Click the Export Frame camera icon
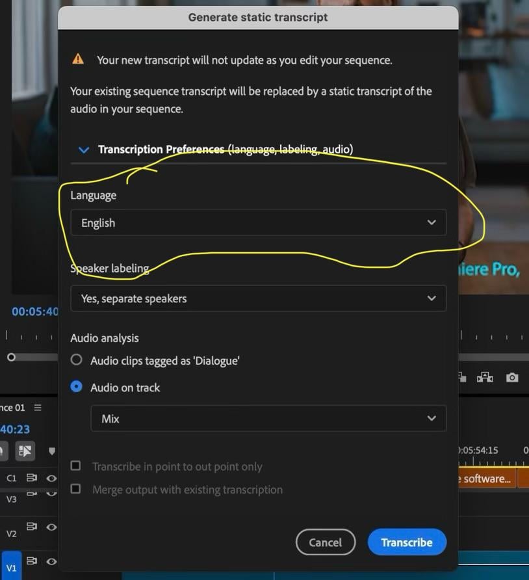This screenshot has width=529, height=580. [512, 377]
